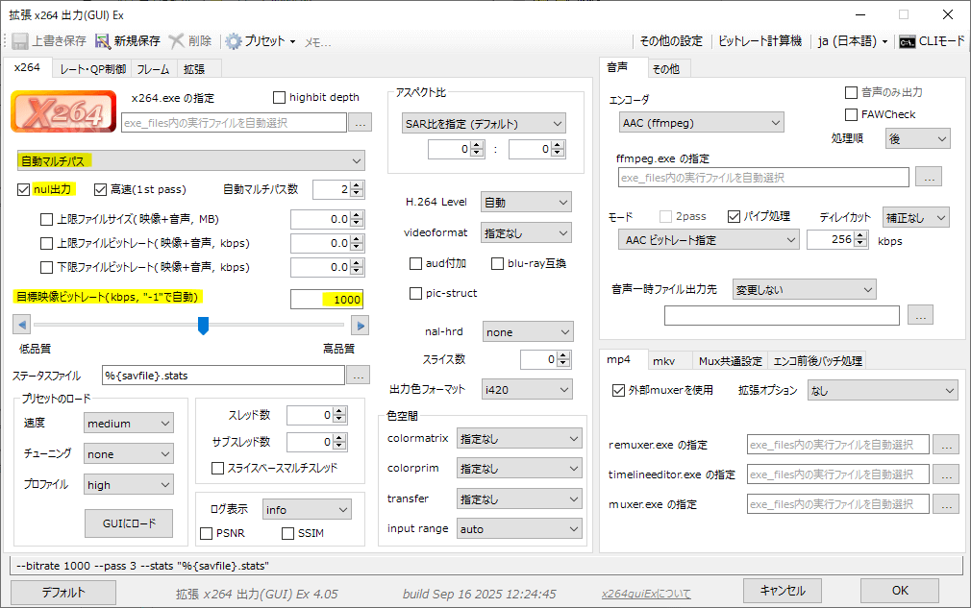Click the x264 logo image
The height and width of the screenshot is (608, 971).
pyautogui.click(x=62, y=111)
